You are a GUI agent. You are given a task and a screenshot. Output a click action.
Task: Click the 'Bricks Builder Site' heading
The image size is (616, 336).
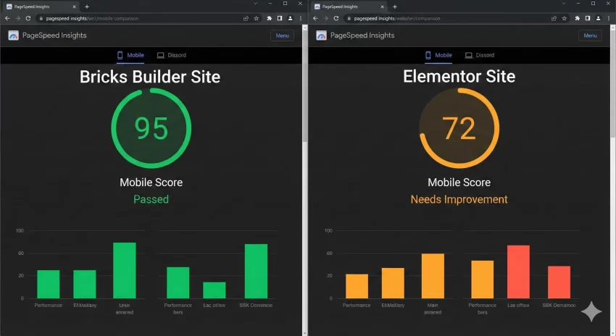(x=150, y=77)
